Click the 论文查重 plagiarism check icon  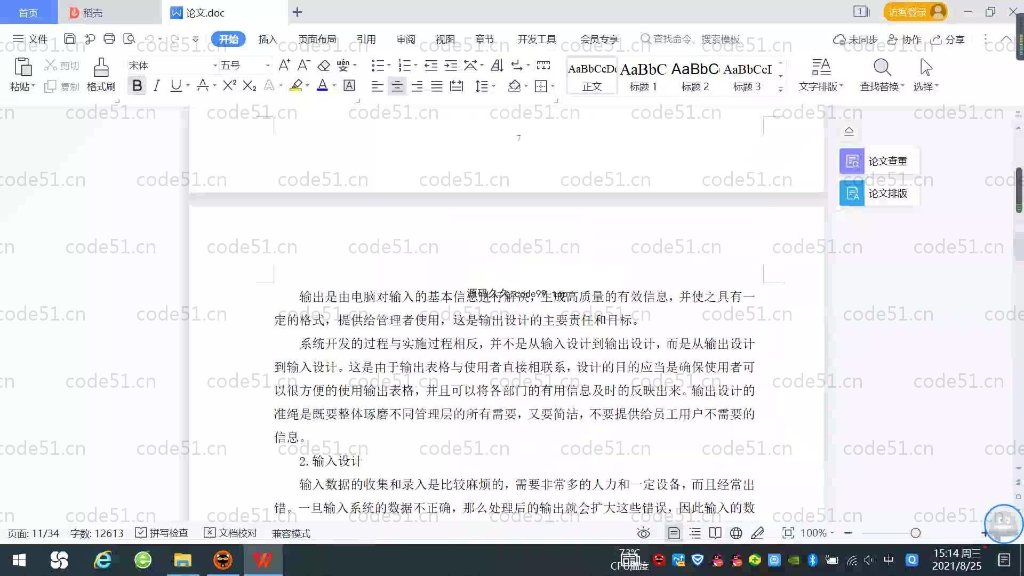click(852, 161)
